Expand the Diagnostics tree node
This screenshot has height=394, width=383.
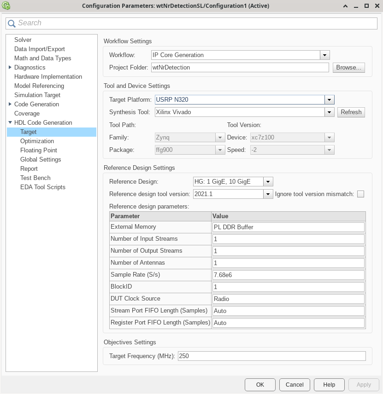click(10, 67)
